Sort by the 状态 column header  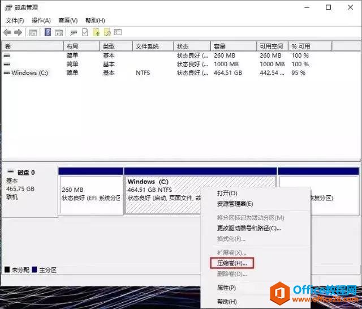click(x=192, y=46)
